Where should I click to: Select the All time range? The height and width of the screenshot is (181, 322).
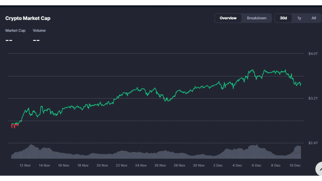tap(314, 18)
